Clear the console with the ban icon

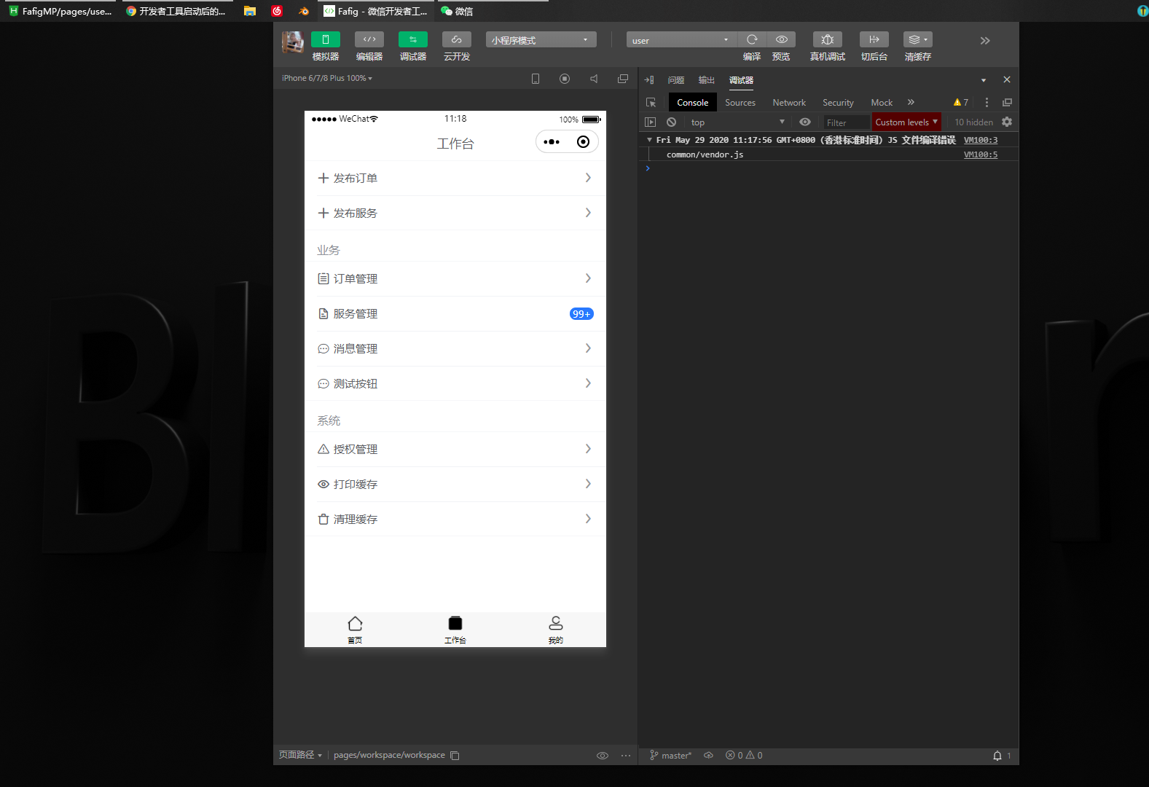(x=672, y=122)
